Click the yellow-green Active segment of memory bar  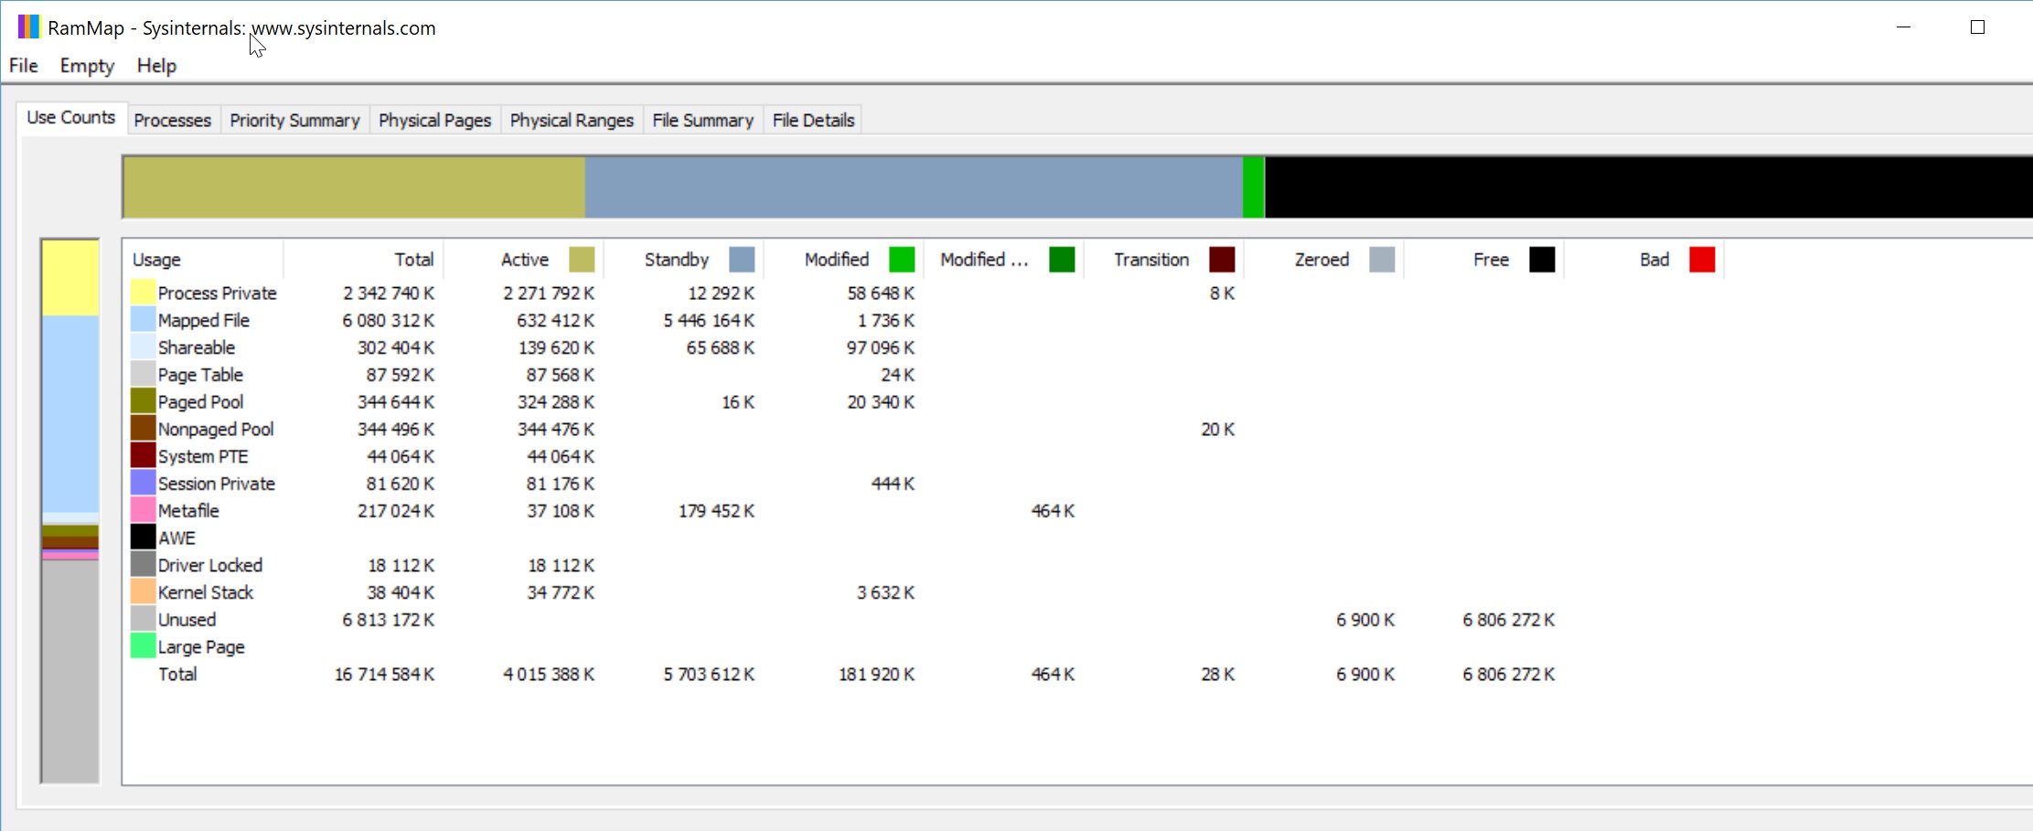(x=354, y=187)
